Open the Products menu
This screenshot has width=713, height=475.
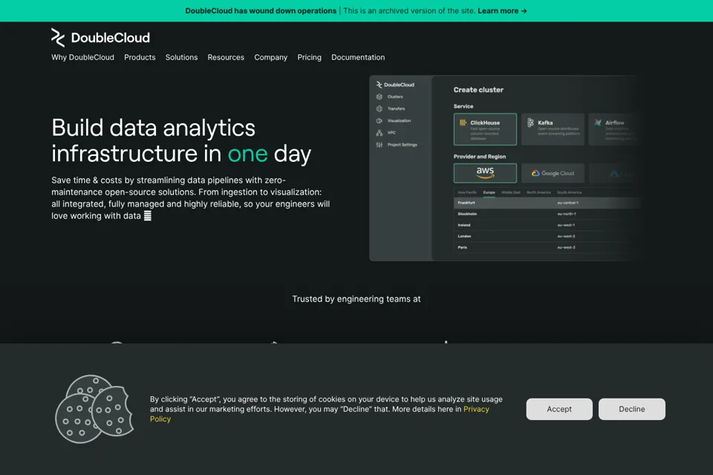[140, 57]
